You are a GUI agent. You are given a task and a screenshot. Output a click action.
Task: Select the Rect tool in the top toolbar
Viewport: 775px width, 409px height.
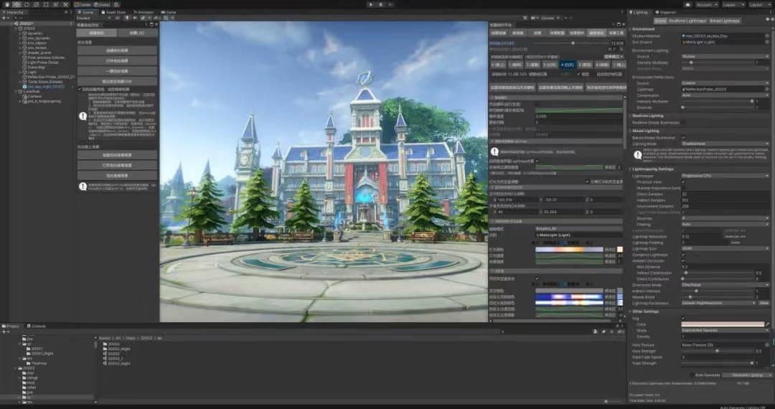coord(45,4)
